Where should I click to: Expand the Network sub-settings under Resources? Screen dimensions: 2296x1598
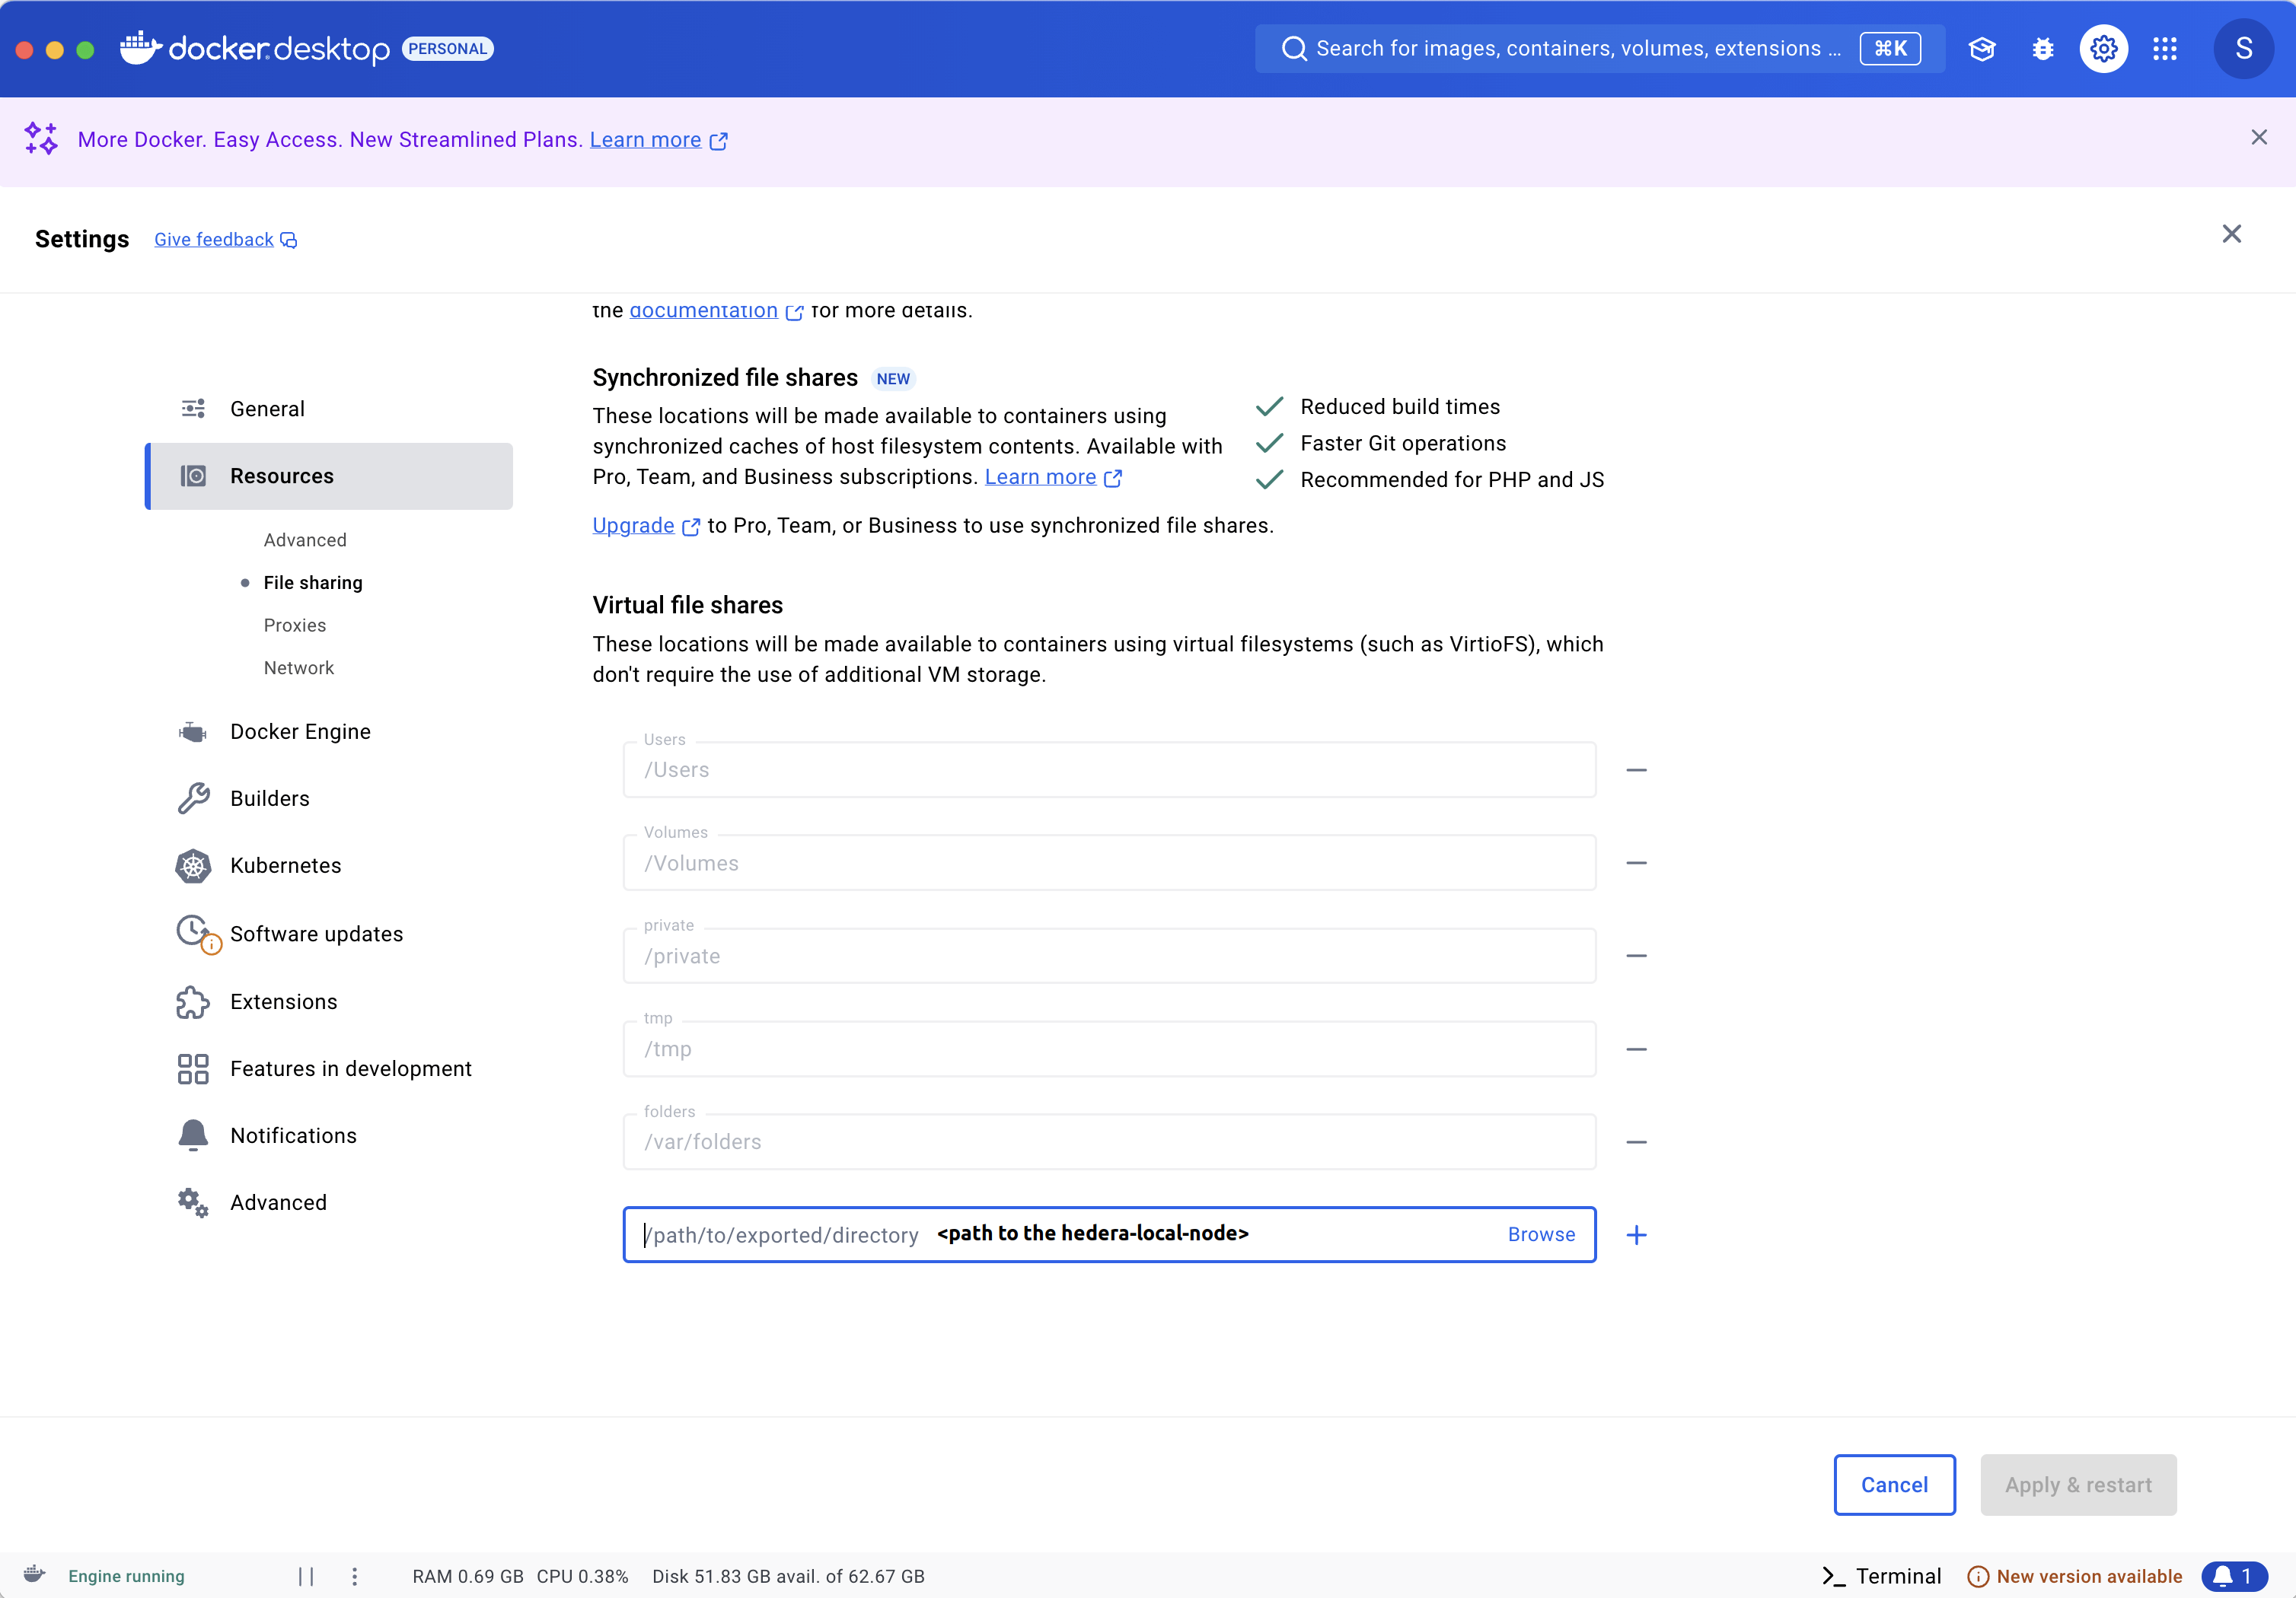pyautogui.click(x=297, y=667)
